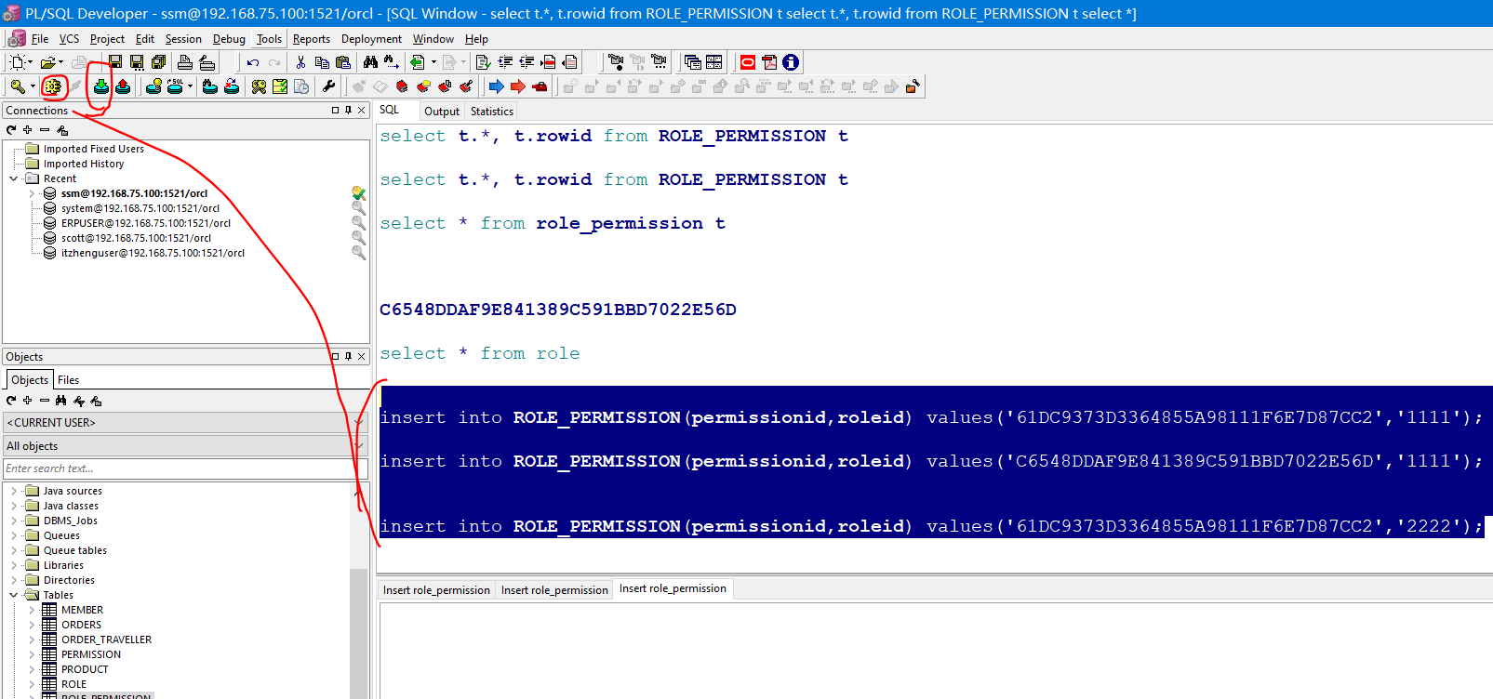Switch to the Files tab

click(x=68, y=380)
